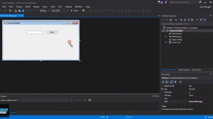This screenshot has height=119, width=213.
Task: Switch to the Solution Explorer tab
Action: click(169, 70)
